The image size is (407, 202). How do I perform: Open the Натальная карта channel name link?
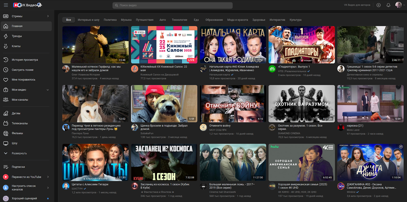click(220, 75)
